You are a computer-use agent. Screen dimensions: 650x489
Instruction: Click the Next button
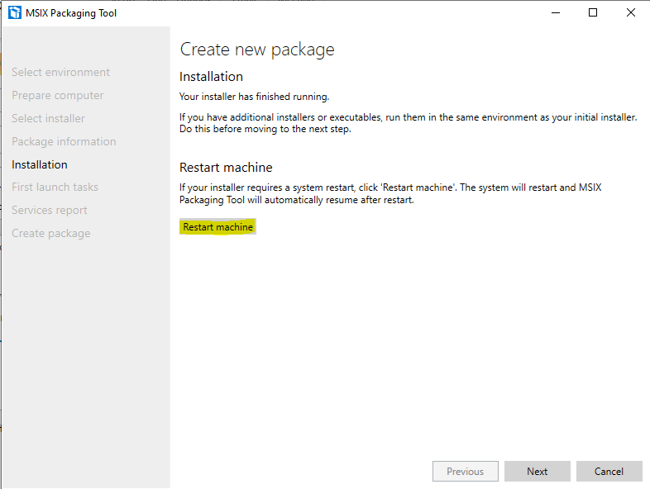(538, 472)
